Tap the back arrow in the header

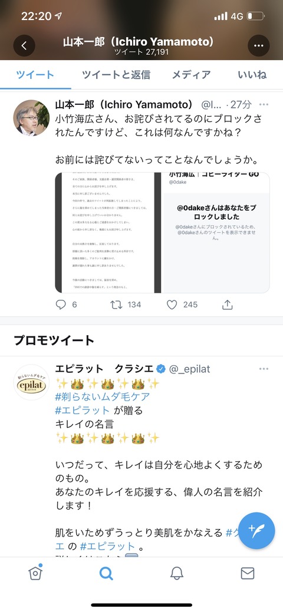coord(24,46)
